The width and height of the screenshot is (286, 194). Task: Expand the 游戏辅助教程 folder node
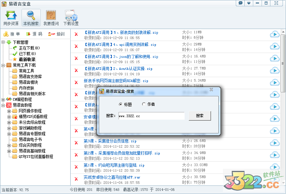[9, 128]
